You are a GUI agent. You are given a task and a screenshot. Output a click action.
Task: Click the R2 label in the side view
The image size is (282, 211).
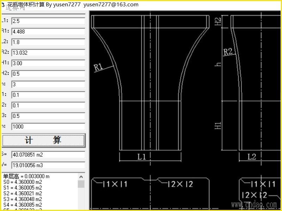click(228, 52)
